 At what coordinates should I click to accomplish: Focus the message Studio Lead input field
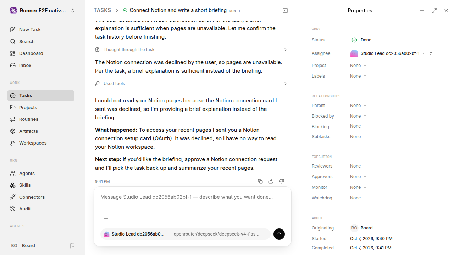[x=193, y=197]
